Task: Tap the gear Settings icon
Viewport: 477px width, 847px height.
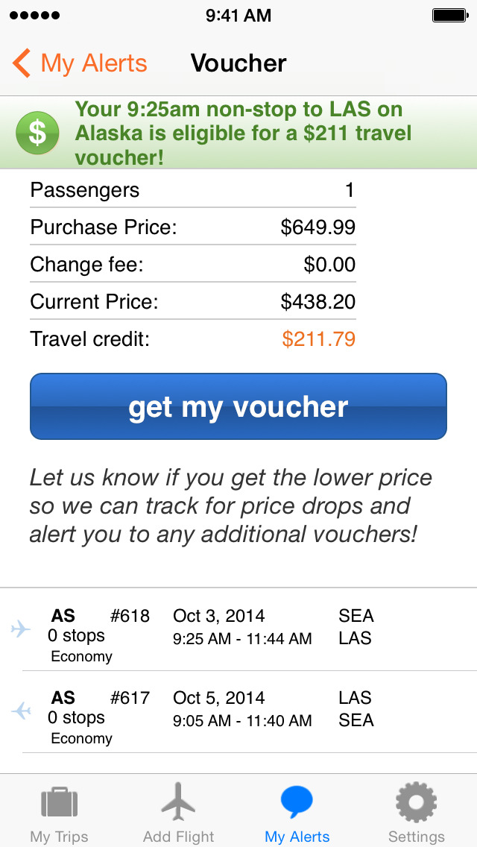Action: pyautogui.click(x=416, y=802)
